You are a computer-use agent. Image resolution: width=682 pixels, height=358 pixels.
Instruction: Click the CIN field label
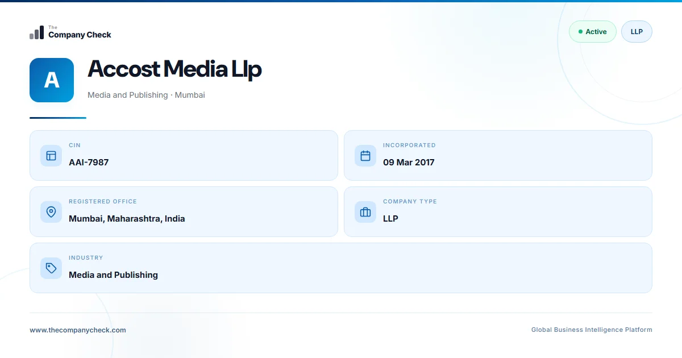pyautogui.click(x=74, y=145)
